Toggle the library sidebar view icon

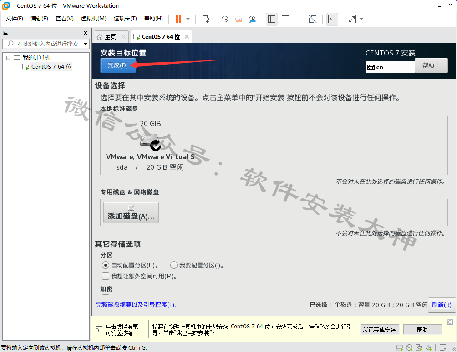pos(272,19)
